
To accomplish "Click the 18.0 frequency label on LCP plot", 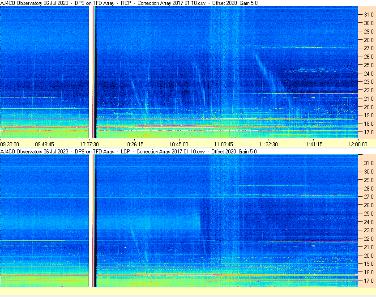I will click(x=369, y=272).
